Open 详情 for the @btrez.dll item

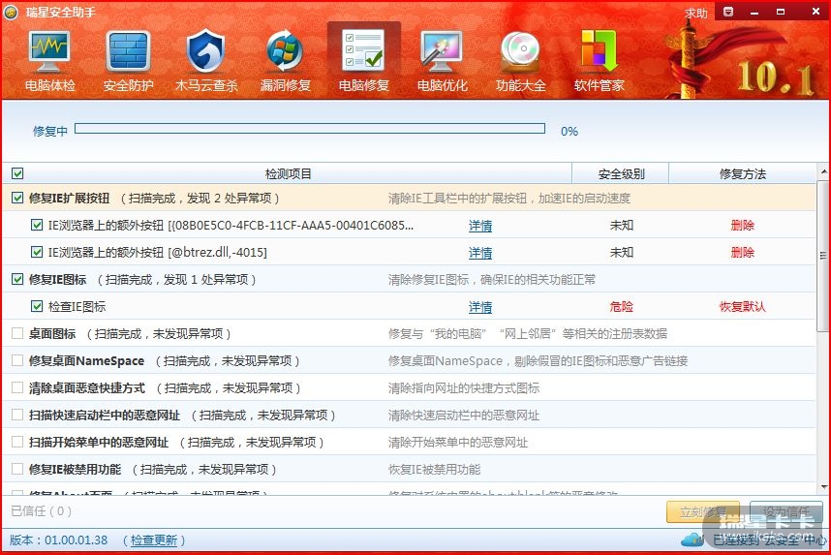480,253
